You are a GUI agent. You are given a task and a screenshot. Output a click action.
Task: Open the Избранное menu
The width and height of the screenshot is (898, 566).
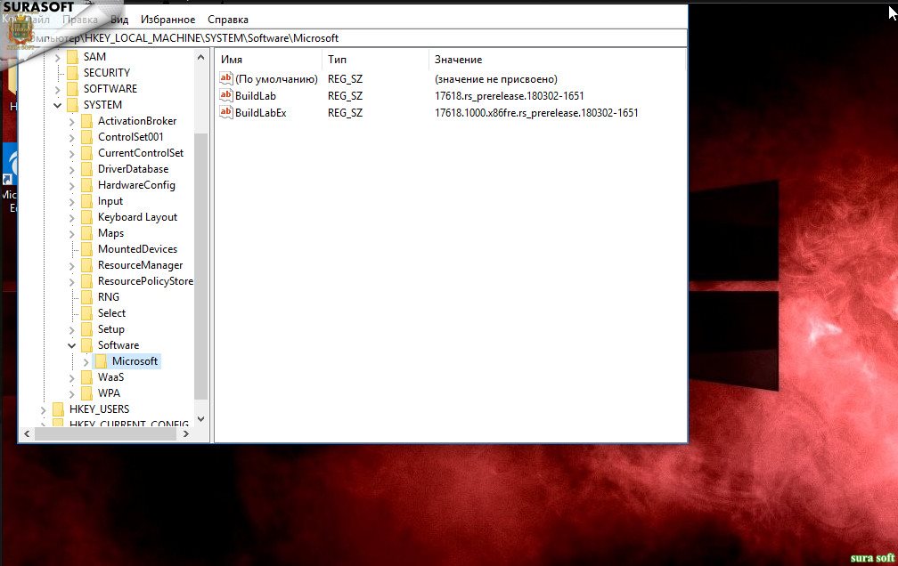(x=167, y=19)
